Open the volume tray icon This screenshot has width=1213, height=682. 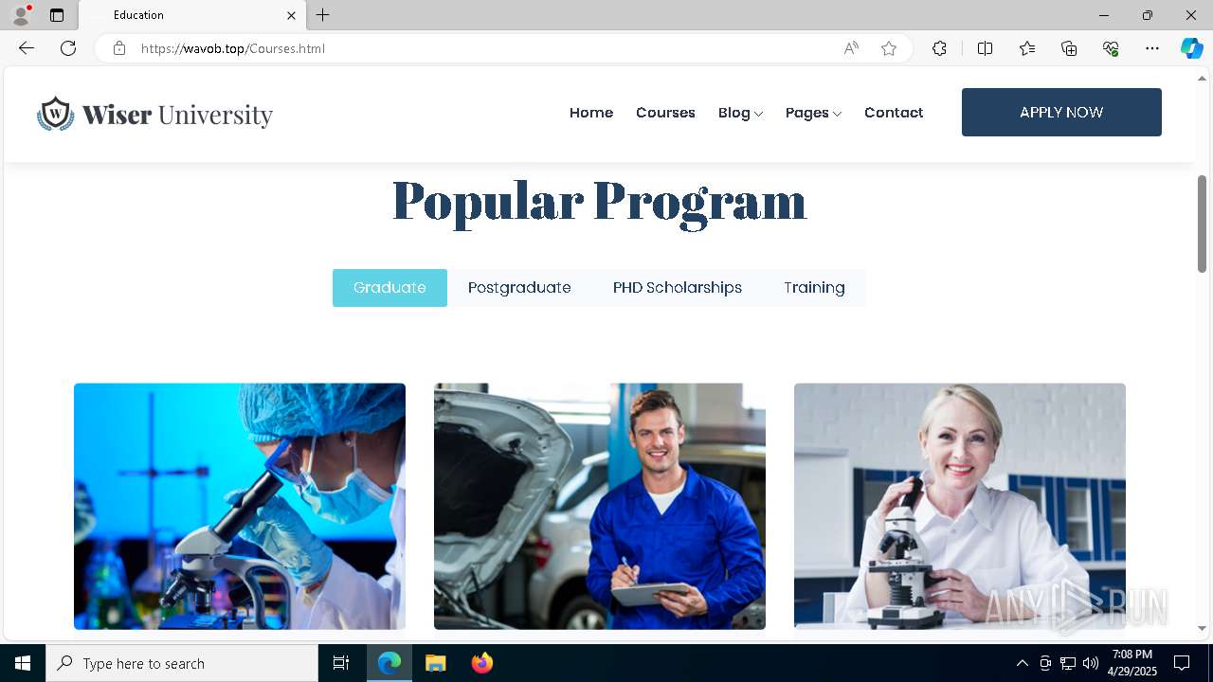click(x=1091, y=663)
